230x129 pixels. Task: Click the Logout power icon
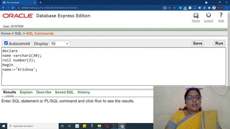(x=208, y=15)
